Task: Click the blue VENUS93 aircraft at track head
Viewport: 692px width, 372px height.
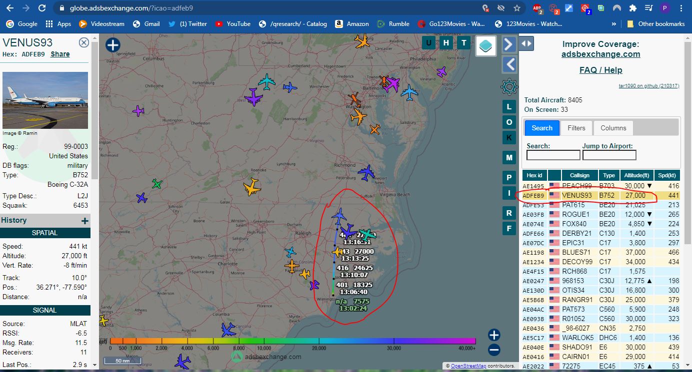Action: coord(339,216)
